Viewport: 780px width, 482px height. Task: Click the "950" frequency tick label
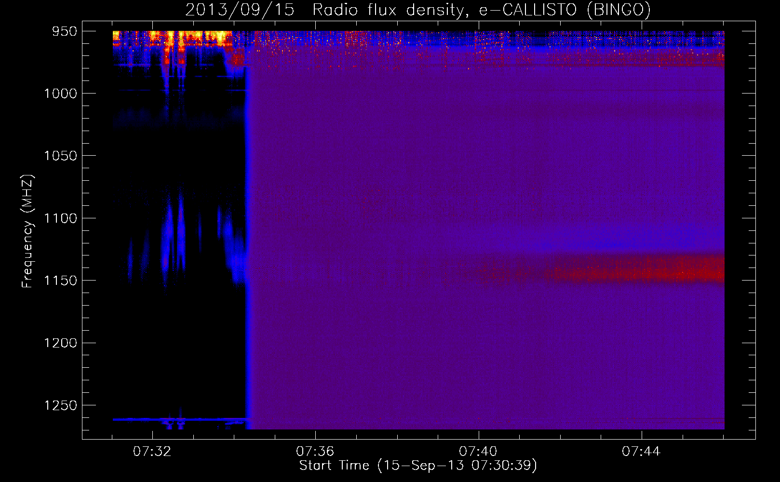pyautogui.click(x=65, y=31)
